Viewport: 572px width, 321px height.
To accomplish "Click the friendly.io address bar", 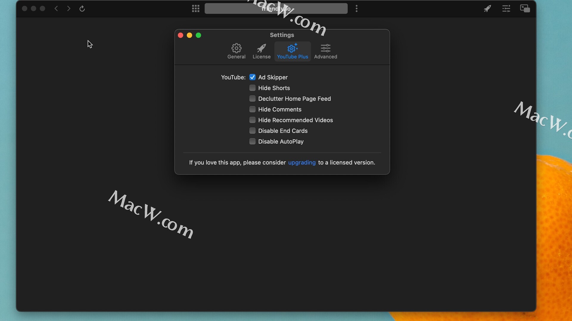I will (276, 9).
